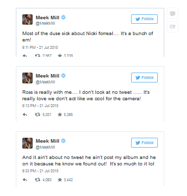Image resolution: width=187 pixels, height=196 pixels.
Task: Retweet the tweet with 4,093 retweets
Action: [38, 180]
